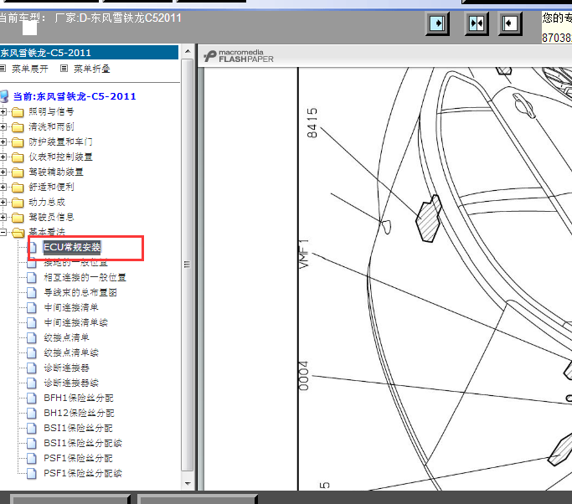Open the 中间连接清单续 entry
This screenshot has height=504, width=572.
coord(76,323)
